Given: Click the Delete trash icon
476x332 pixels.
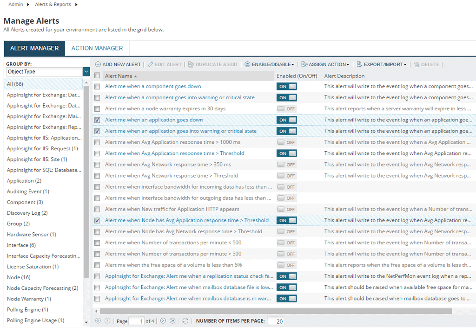Looking at the screenshot, I should tap(417, 64).
